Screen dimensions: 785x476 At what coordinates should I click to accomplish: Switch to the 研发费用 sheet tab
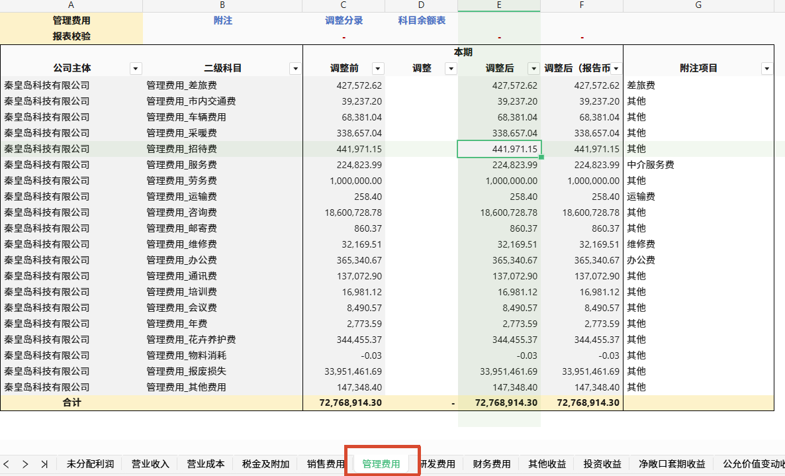pos(438,464)
